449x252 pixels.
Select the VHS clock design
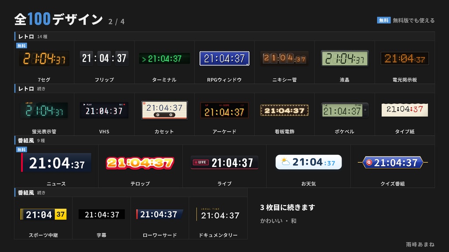coord(104,110)
